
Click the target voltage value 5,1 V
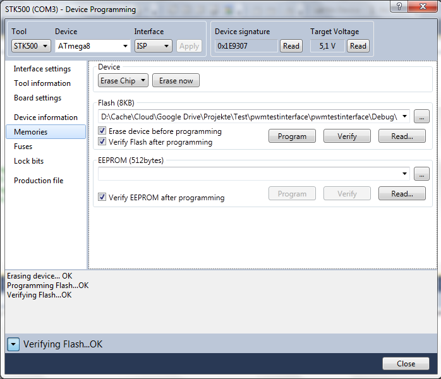(327, 46)
